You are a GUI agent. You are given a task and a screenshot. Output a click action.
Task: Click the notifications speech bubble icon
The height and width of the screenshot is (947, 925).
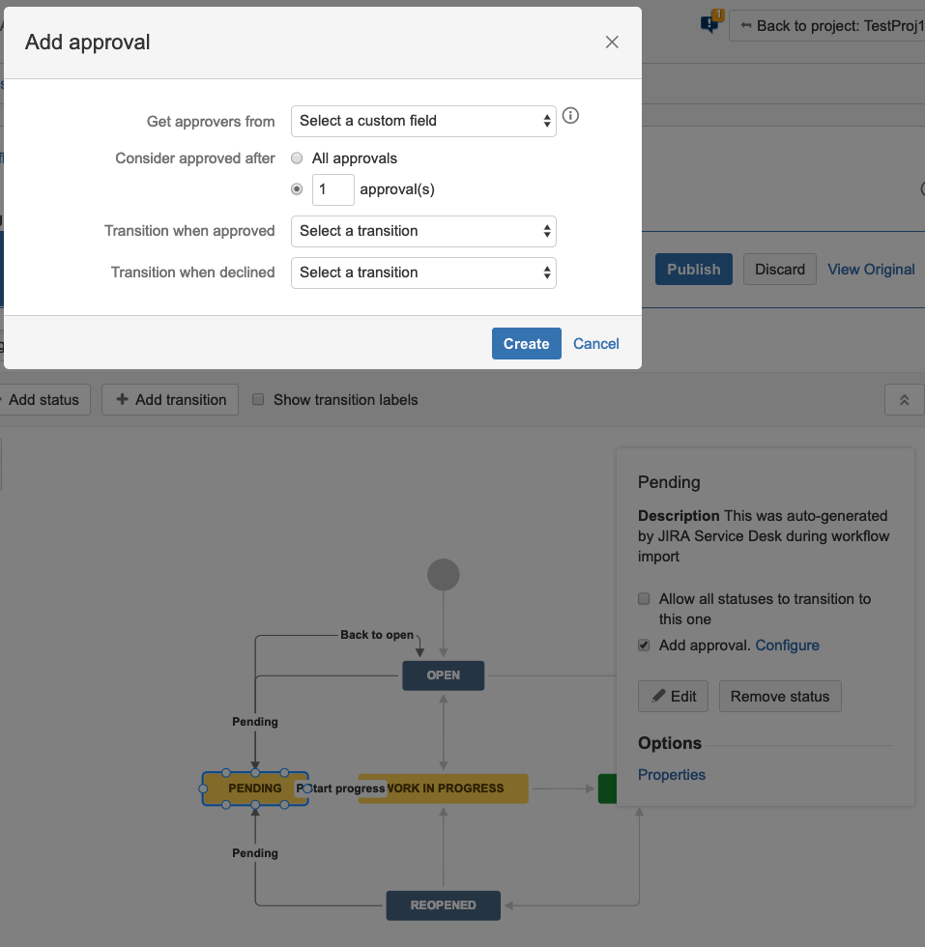(708, 23)
